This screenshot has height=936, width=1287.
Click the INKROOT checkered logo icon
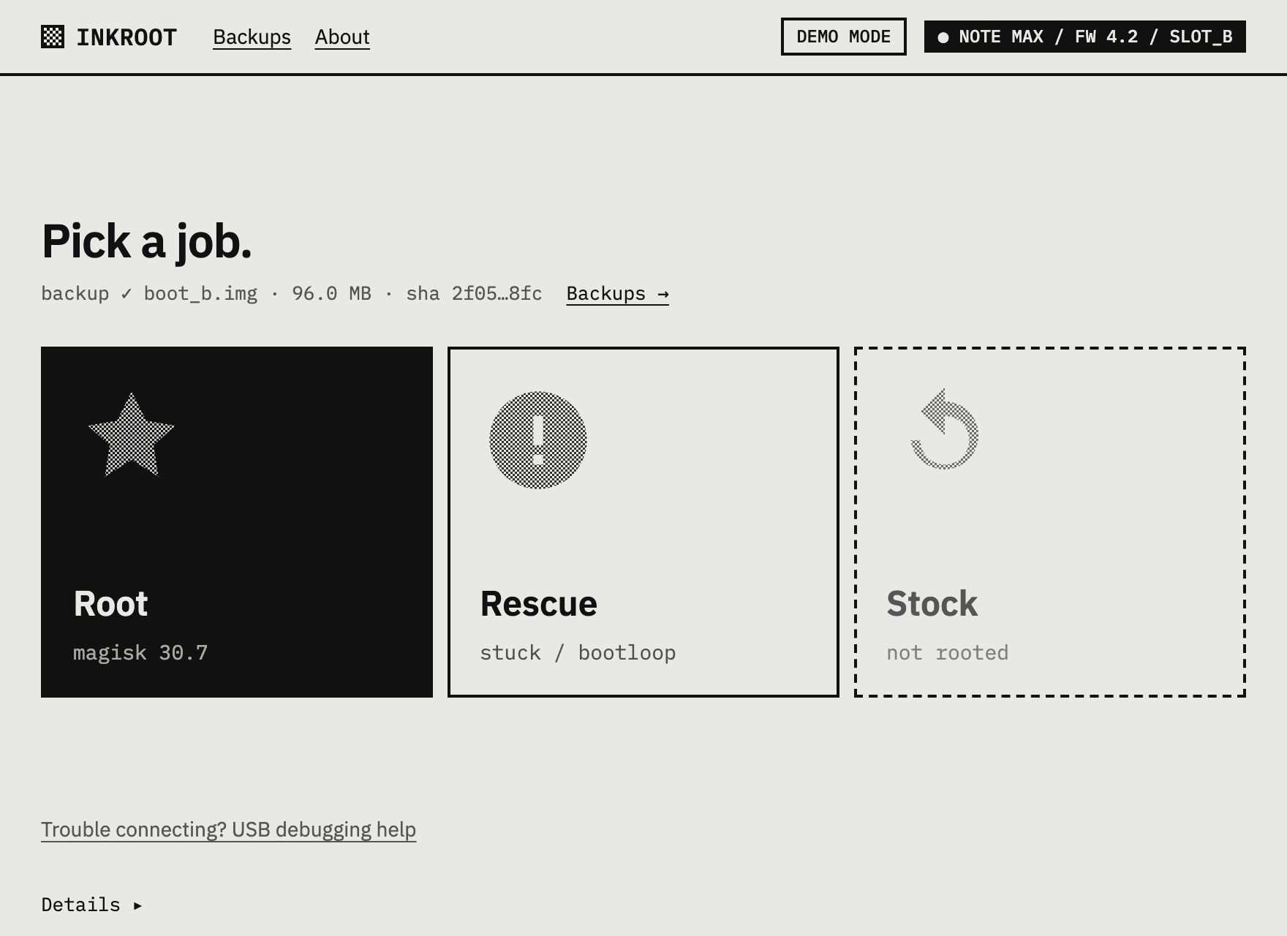point(53,37)
